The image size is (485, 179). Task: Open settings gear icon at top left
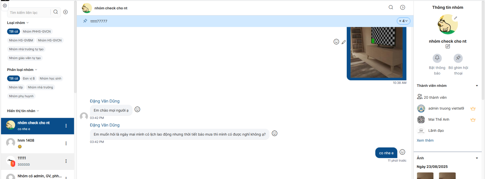(5, 5)
